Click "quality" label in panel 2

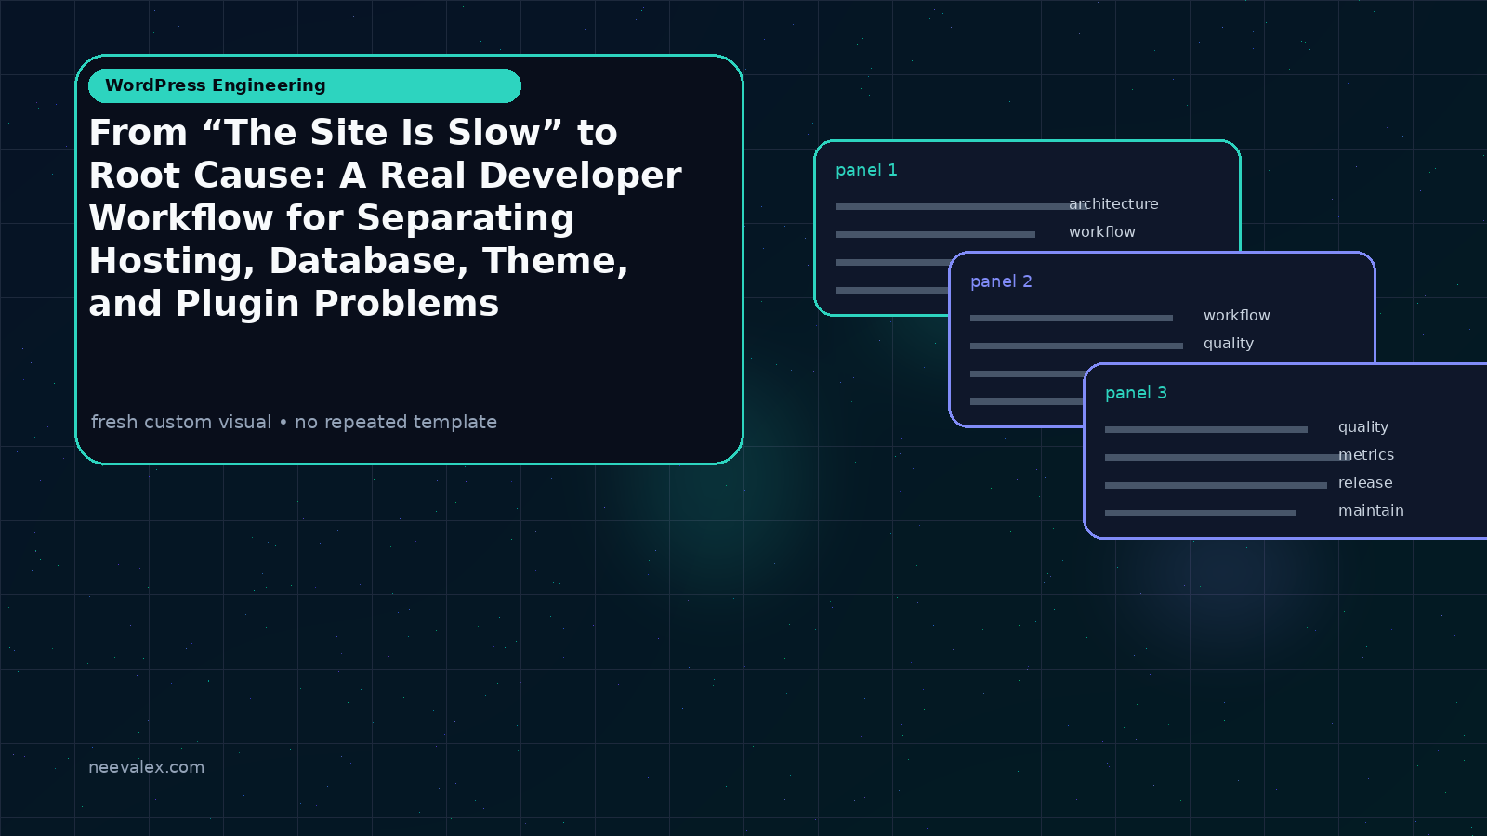tap(1229, 344)
